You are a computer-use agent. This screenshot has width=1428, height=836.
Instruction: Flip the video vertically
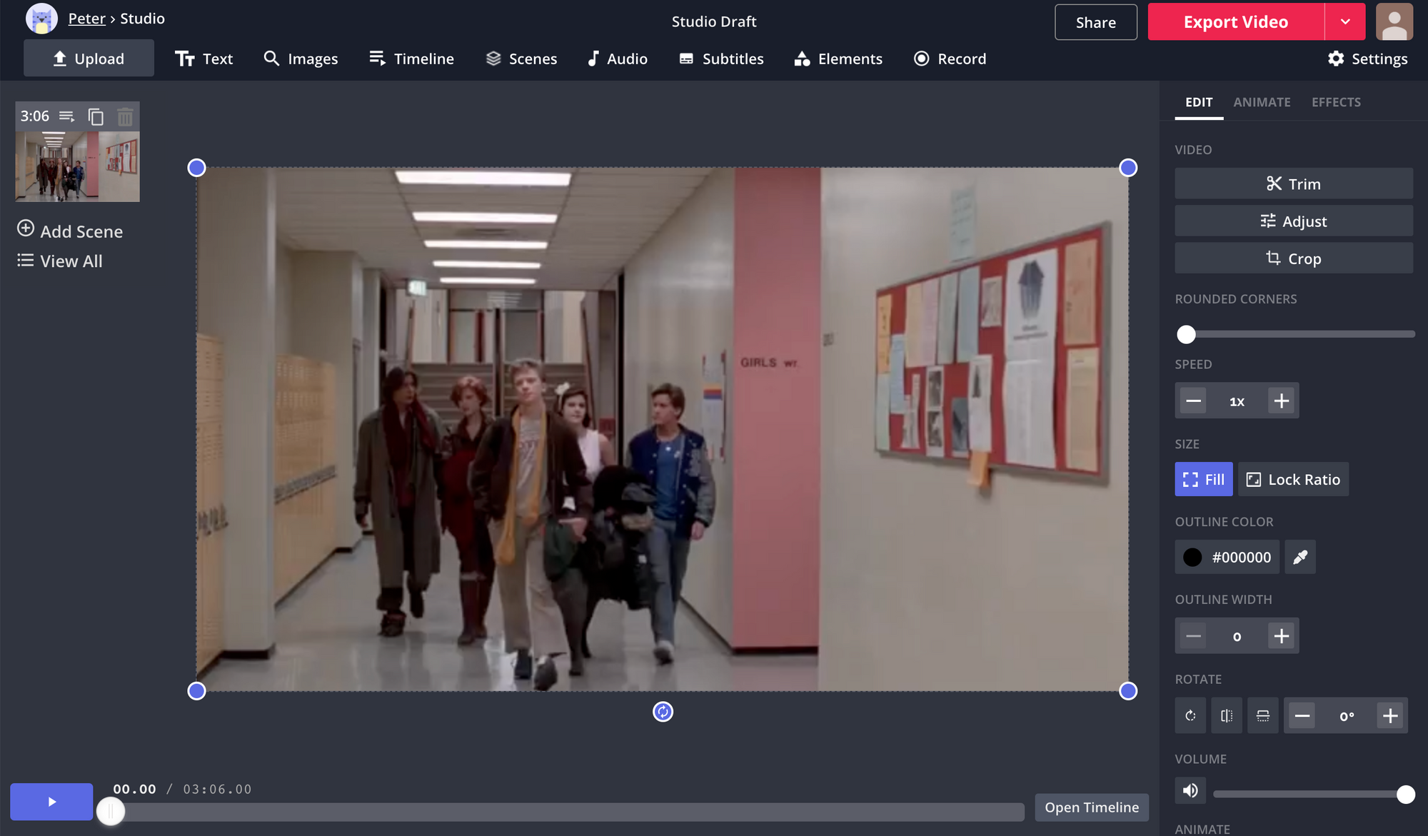[1262, 715]
